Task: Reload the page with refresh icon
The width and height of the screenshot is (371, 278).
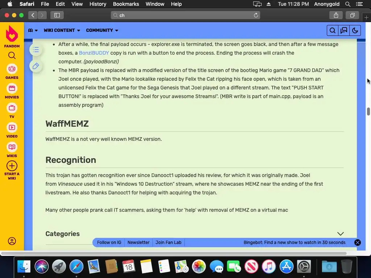Action: click(x=256, y=15)
